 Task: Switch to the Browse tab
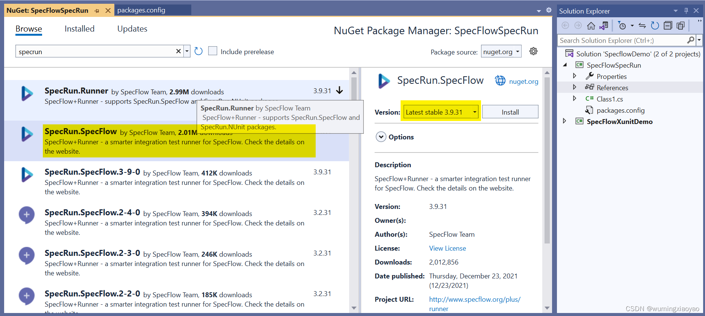coord(29,29)
